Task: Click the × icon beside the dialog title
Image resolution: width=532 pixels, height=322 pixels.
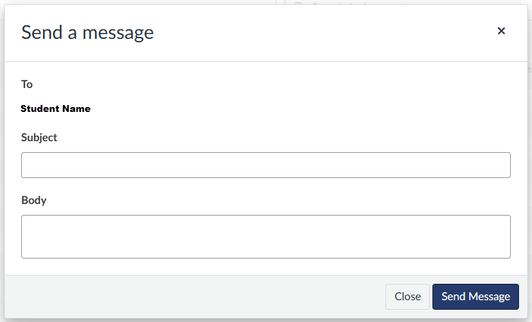Action: coord(501,31)
